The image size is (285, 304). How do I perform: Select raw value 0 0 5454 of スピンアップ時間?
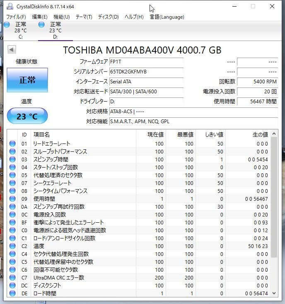[x=258, y=159]
